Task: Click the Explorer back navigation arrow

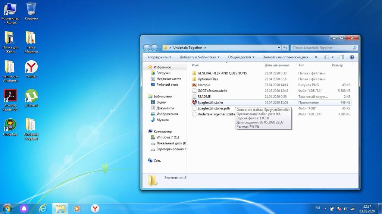Action: pos(146,48)
